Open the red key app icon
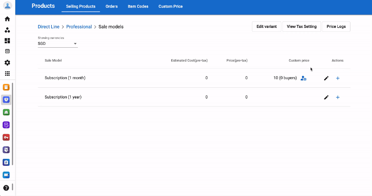Screen dimensions: 372x196 tap(6, 137)
